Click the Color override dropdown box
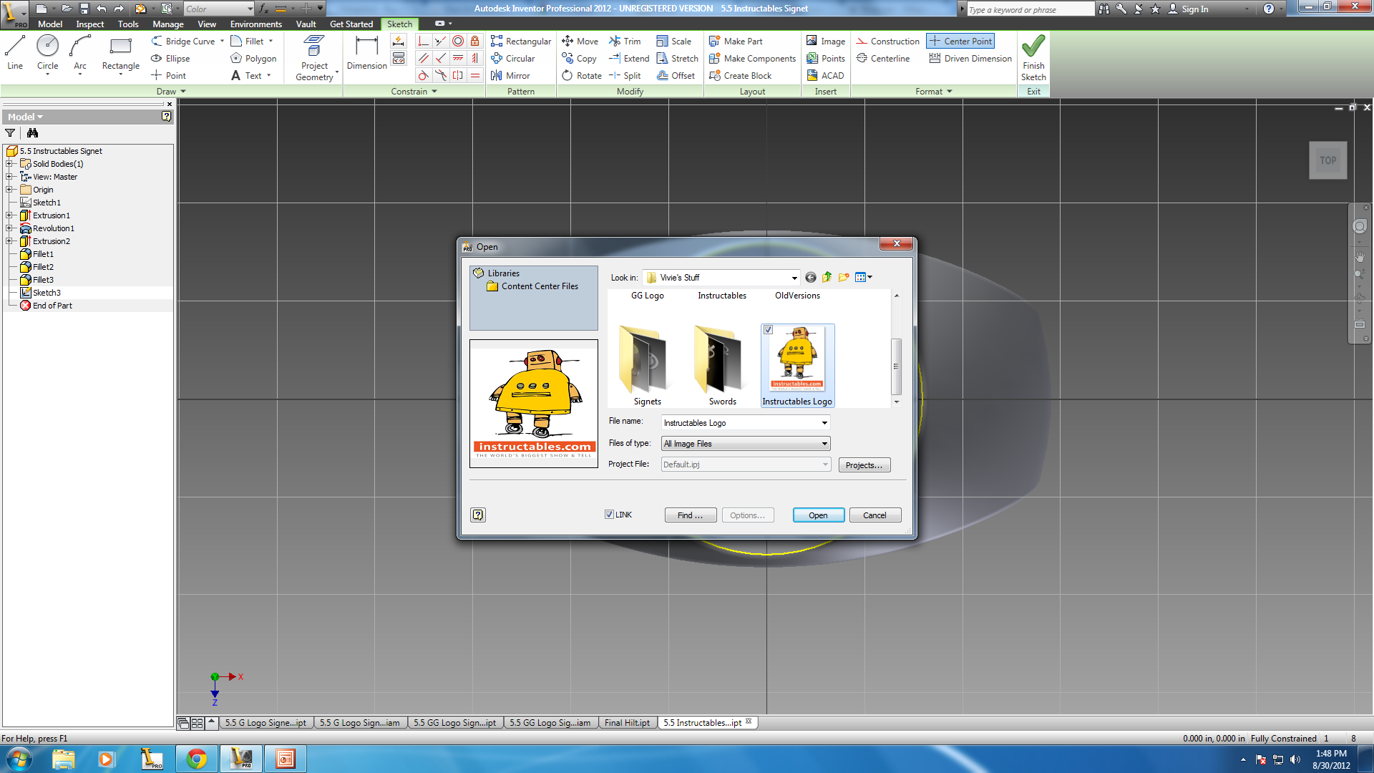This screenshot has height=773, width=1374. tap(219, 9)
